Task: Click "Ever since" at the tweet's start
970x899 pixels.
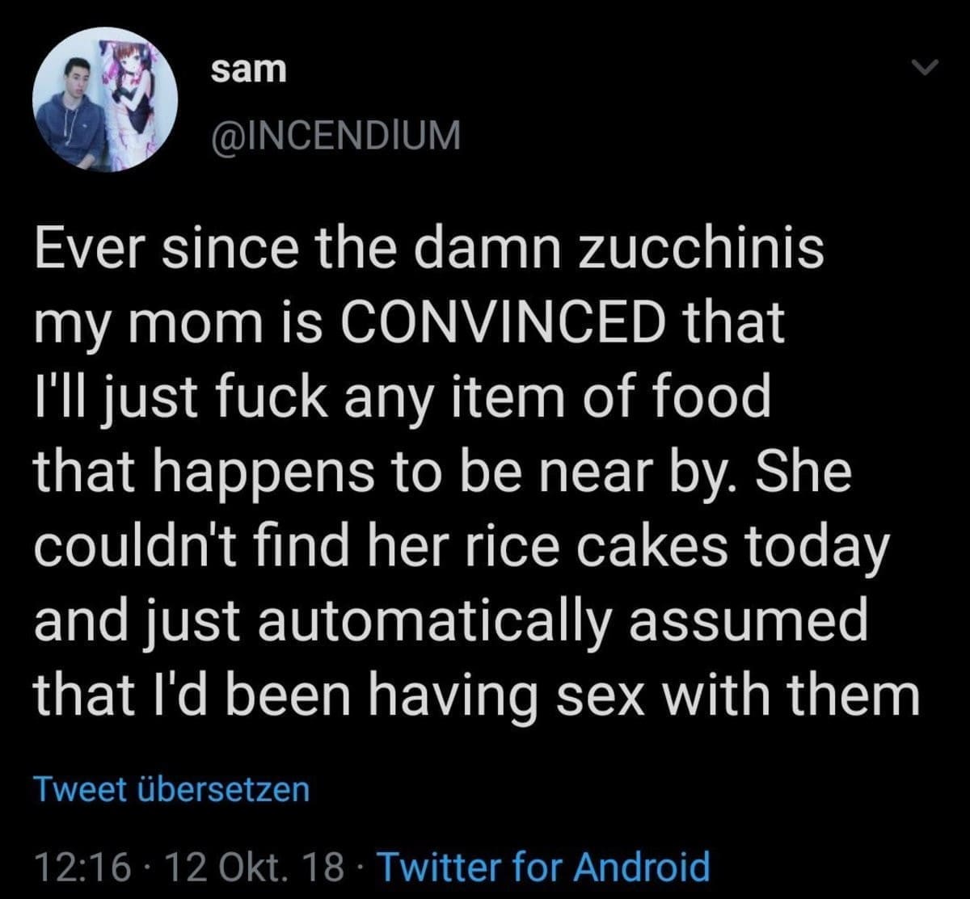Action: pos(153,250)
